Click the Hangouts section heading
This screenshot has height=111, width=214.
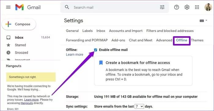pos(14,66)
